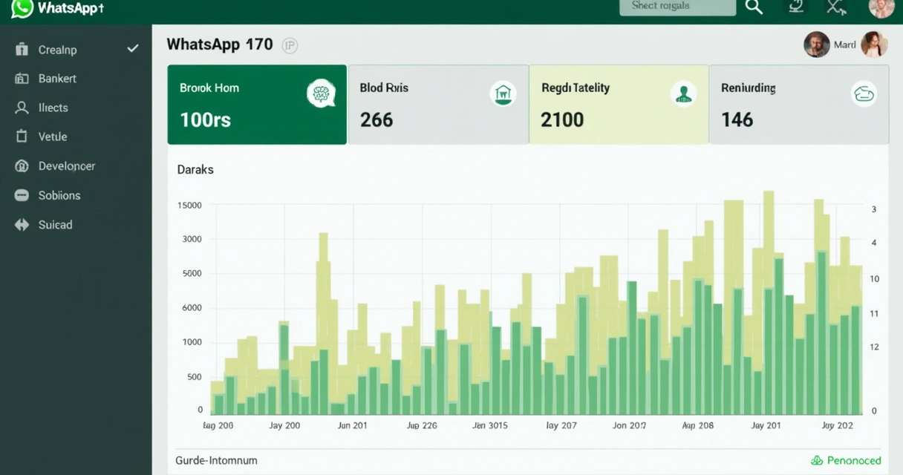Click the Suicad arrows icon

pos(22,225)
